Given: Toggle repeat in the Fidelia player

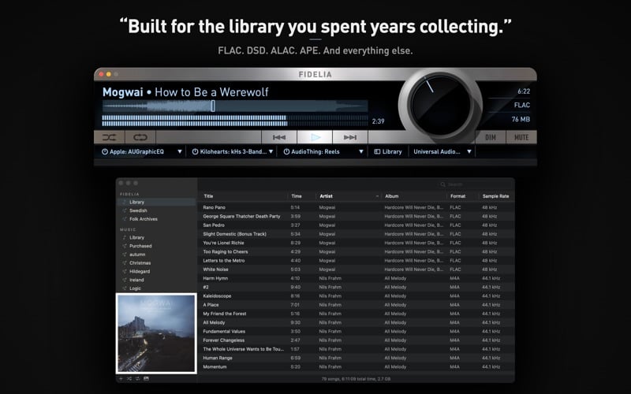Looking at the screenshot, I should click(140, 137).
